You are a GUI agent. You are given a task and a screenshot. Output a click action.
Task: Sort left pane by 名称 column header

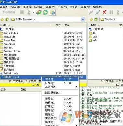(25, 25)
